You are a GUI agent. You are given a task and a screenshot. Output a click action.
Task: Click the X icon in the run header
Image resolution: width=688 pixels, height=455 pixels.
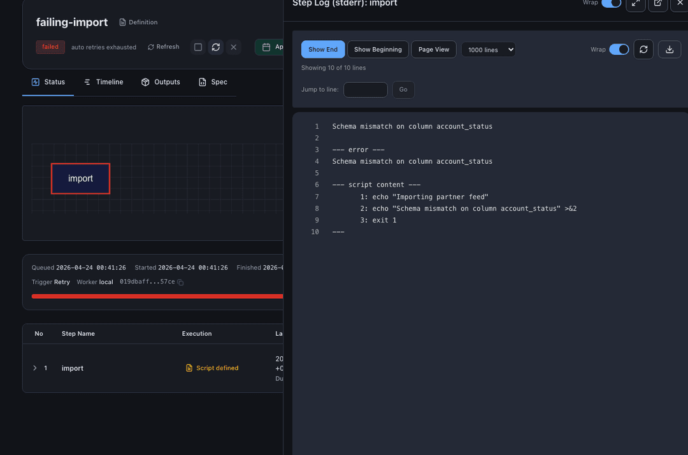tap(233, 47)
